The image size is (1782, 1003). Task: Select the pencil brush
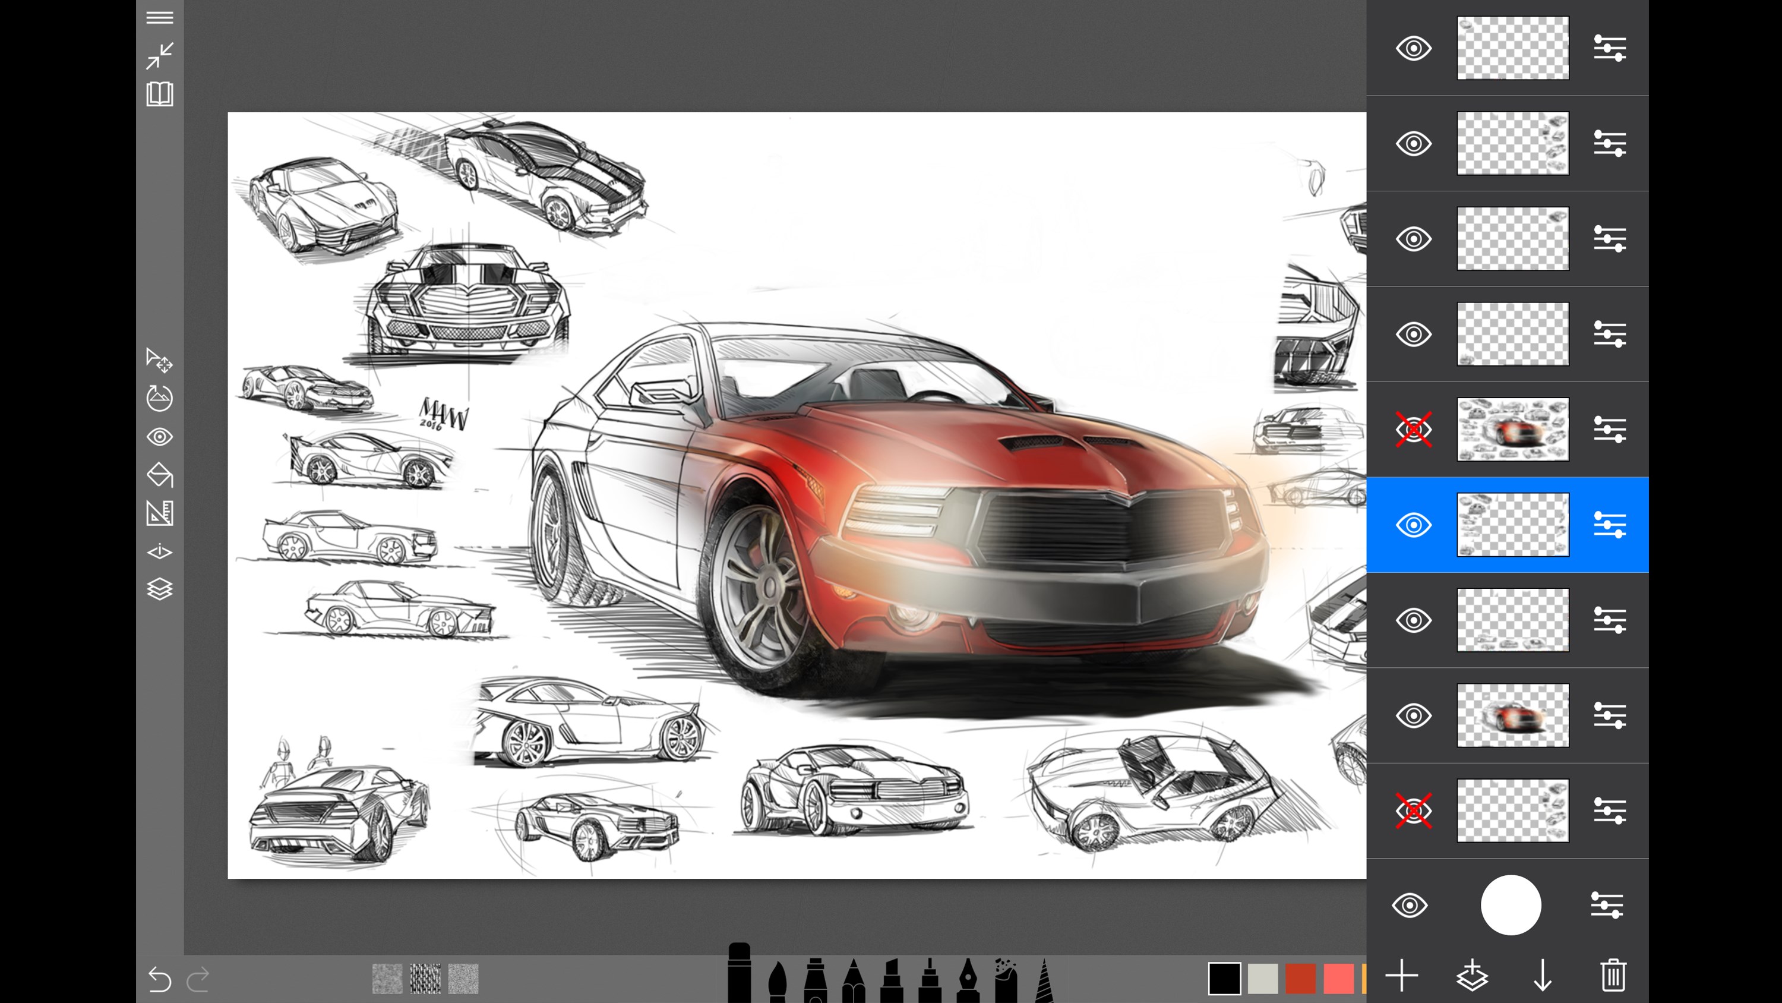[853, 979]
